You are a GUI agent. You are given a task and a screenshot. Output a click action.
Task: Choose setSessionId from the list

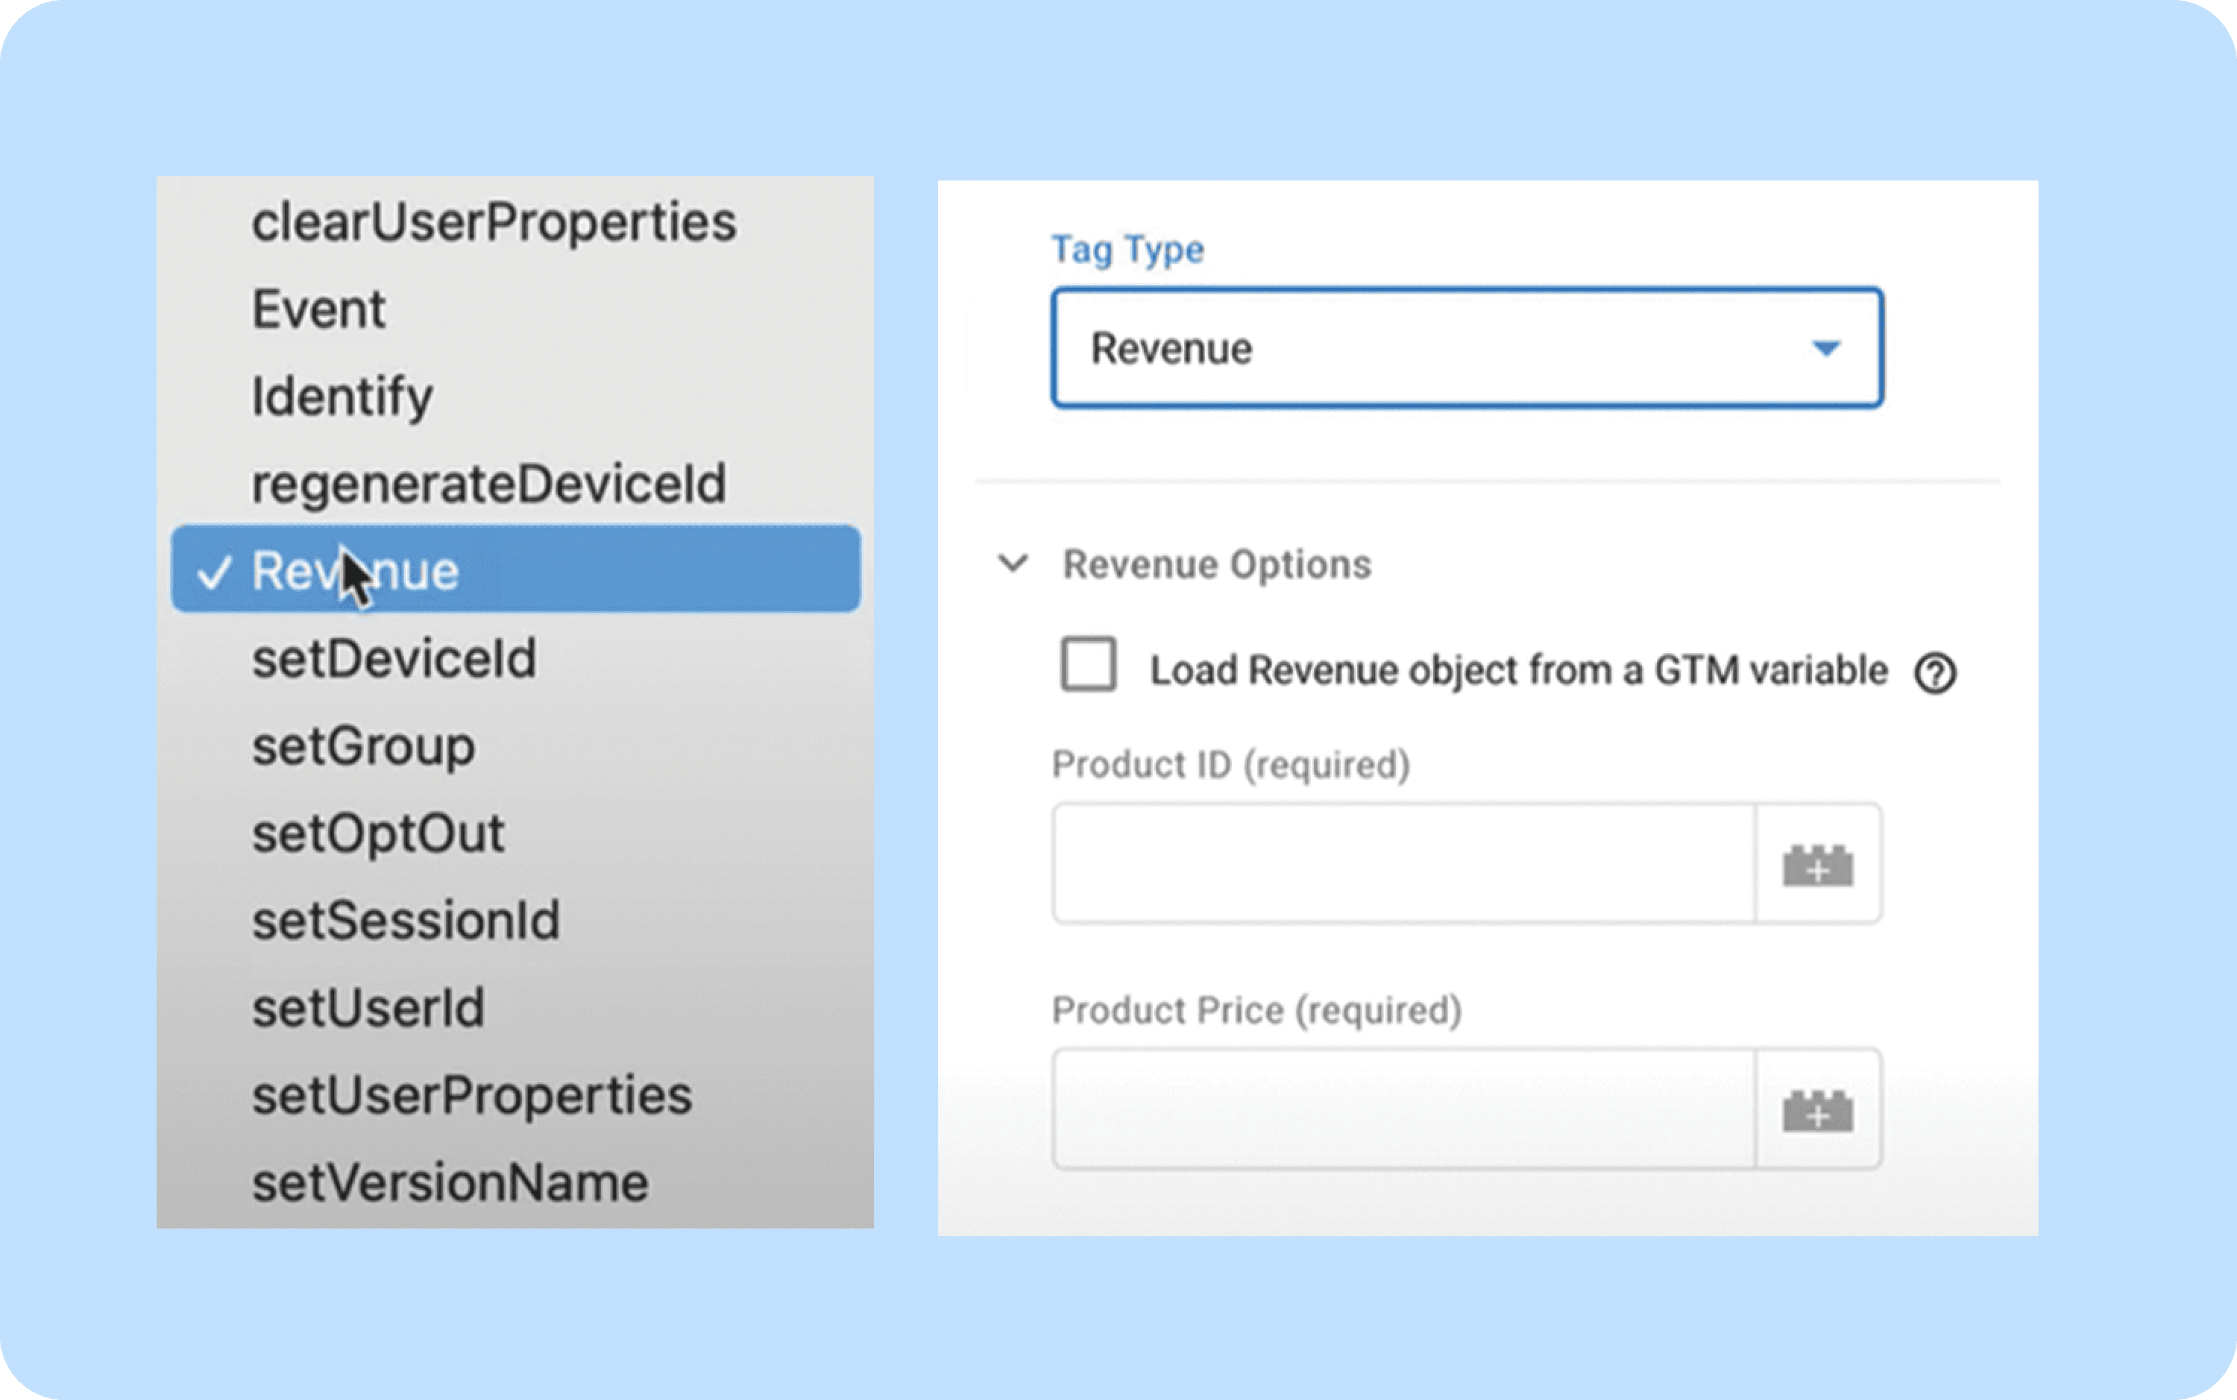coord(405,920)
